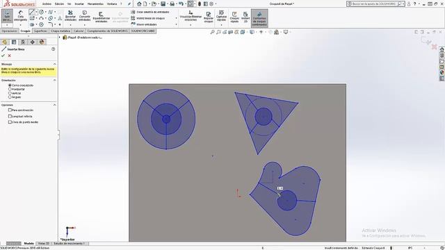Click Reparar croquis tool
The width and height of the screenshot is (445, 250).
click(209, 17)
